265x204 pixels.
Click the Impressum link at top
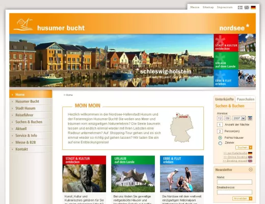[x=225, y=7]
